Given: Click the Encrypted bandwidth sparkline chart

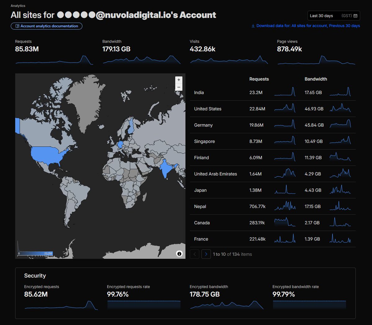Looking at the screenshot, I should (227, 305).
